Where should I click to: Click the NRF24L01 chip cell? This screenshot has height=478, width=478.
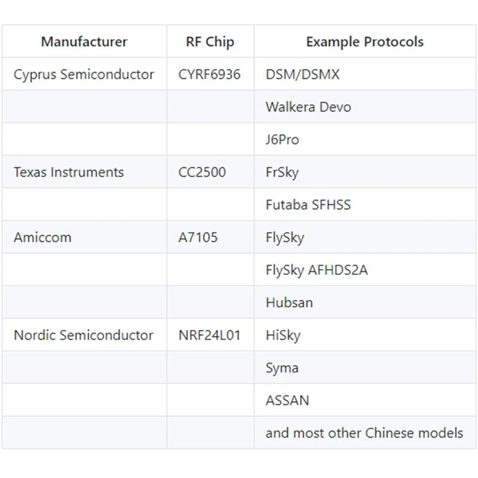pos(209,335)
